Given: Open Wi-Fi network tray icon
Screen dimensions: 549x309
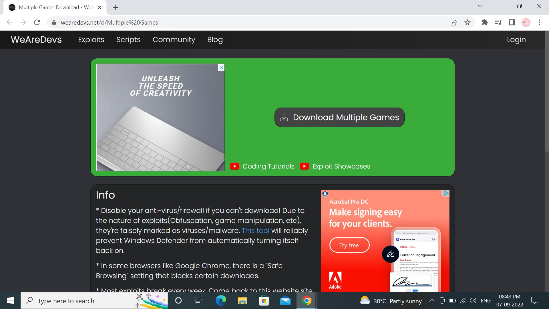Looking at the screenshot, I should [463, 301].
